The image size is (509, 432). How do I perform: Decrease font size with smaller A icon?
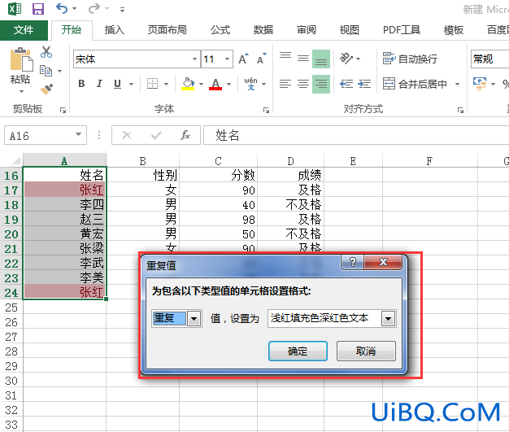[261, 59]
